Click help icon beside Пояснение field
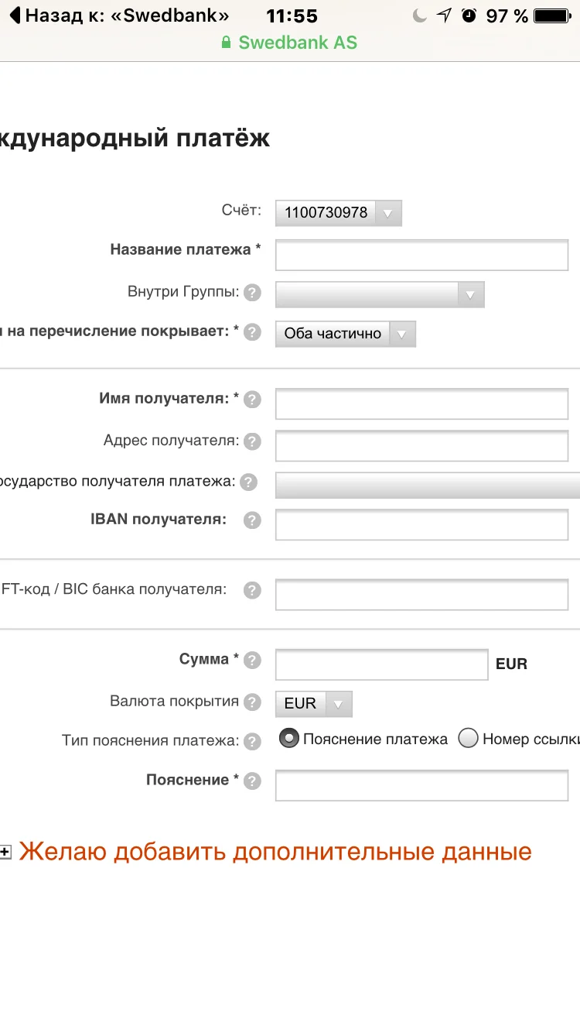This screenshot has height=1033, width=580. click(x=252, y=781)
